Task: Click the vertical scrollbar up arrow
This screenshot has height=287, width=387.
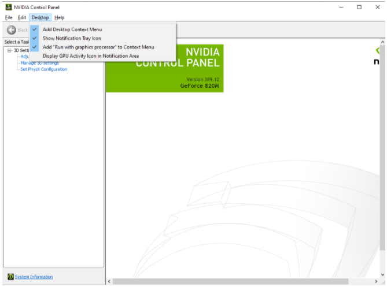Action: pyautogui.click(x=382, y=42)
